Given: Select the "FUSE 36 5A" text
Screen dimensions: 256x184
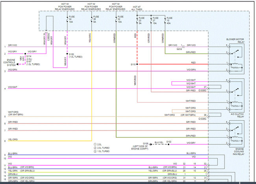Looking at the screenshot, I should tap(96, 19).
